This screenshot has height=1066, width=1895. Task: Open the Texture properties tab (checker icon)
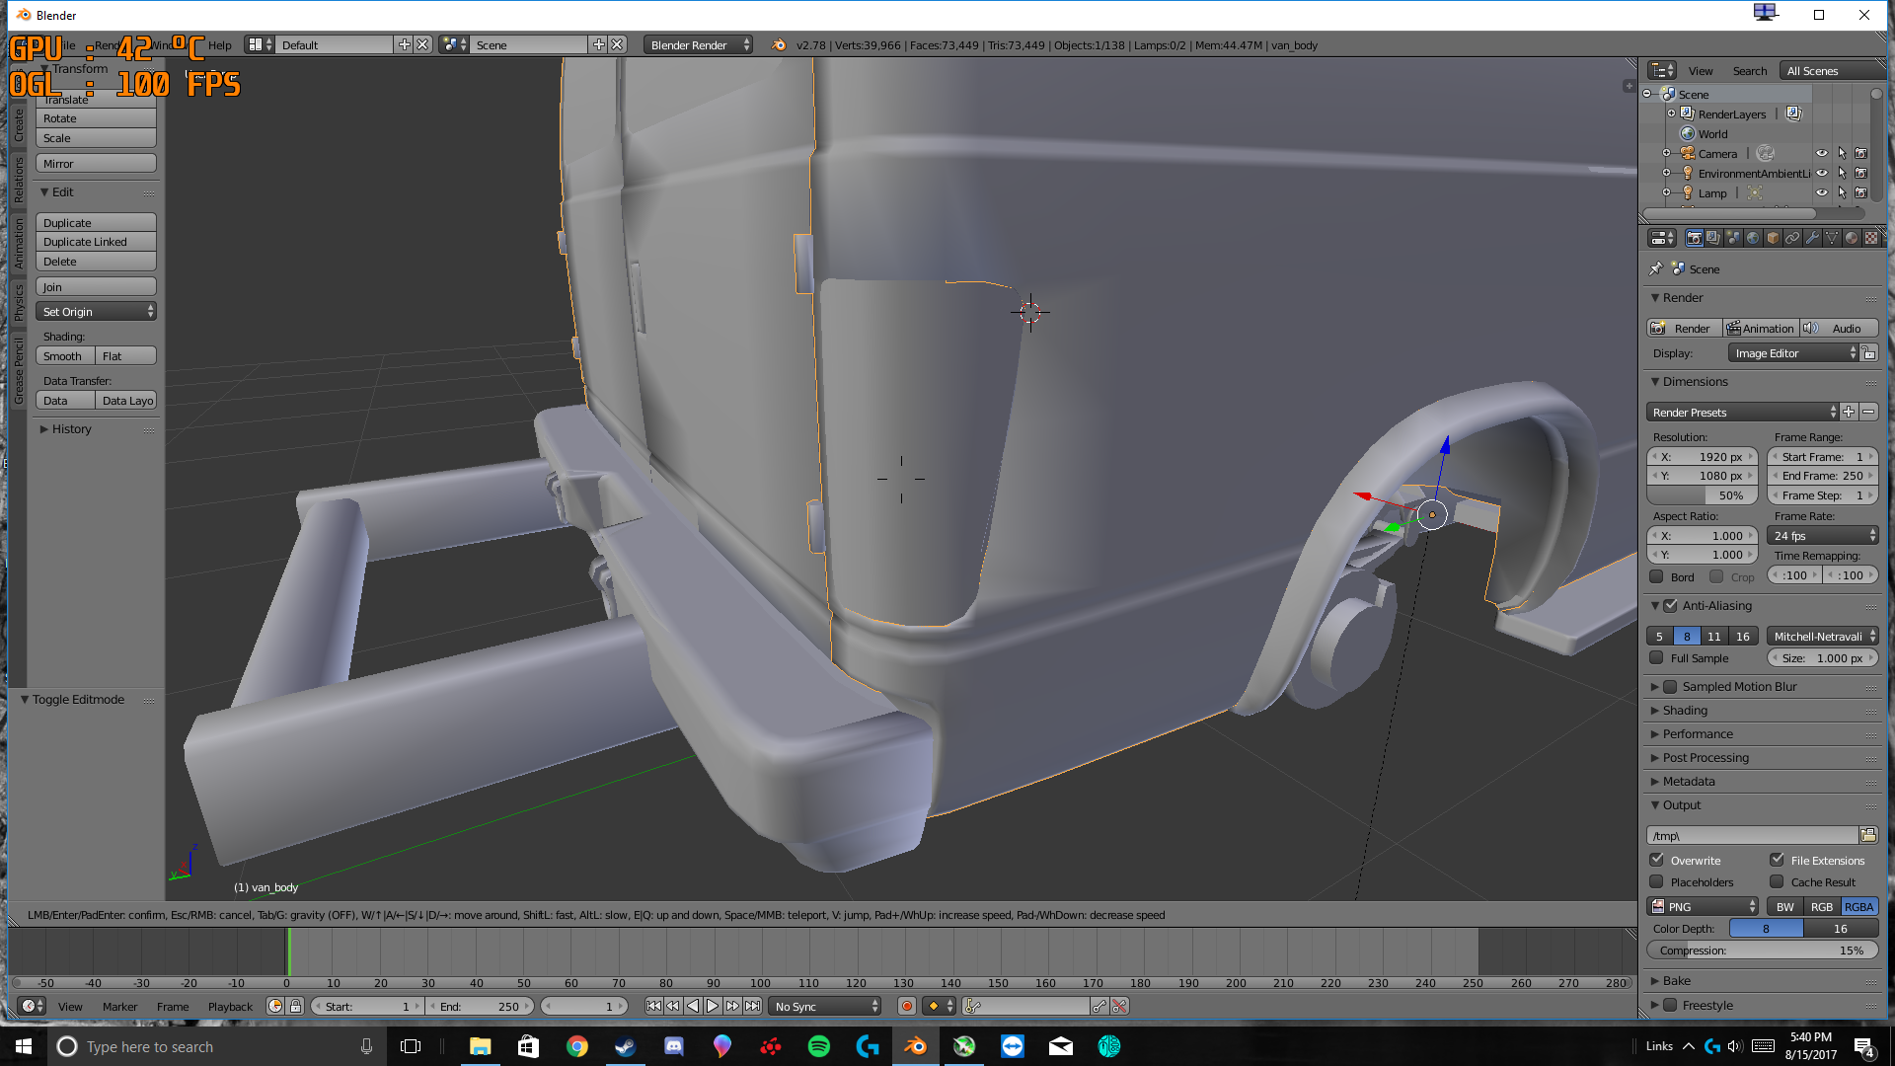coord(1871,238)
